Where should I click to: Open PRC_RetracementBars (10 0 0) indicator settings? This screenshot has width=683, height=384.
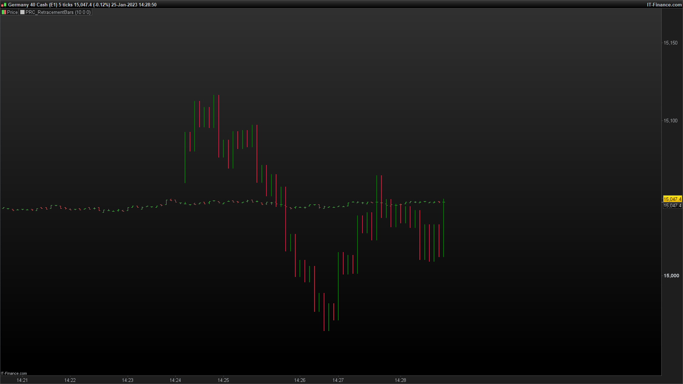[x=58, y=12]
